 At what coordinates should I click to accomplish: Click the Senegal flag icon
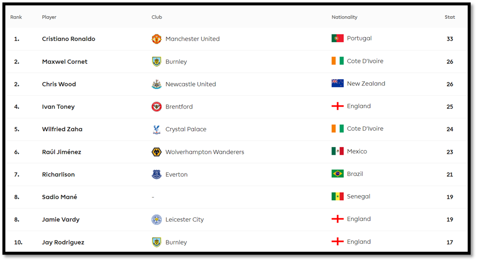[x=337, y=196]
